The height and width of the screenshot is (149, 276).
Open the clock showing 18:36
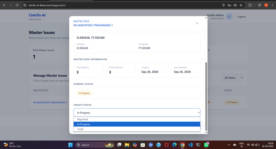(267, 145)
